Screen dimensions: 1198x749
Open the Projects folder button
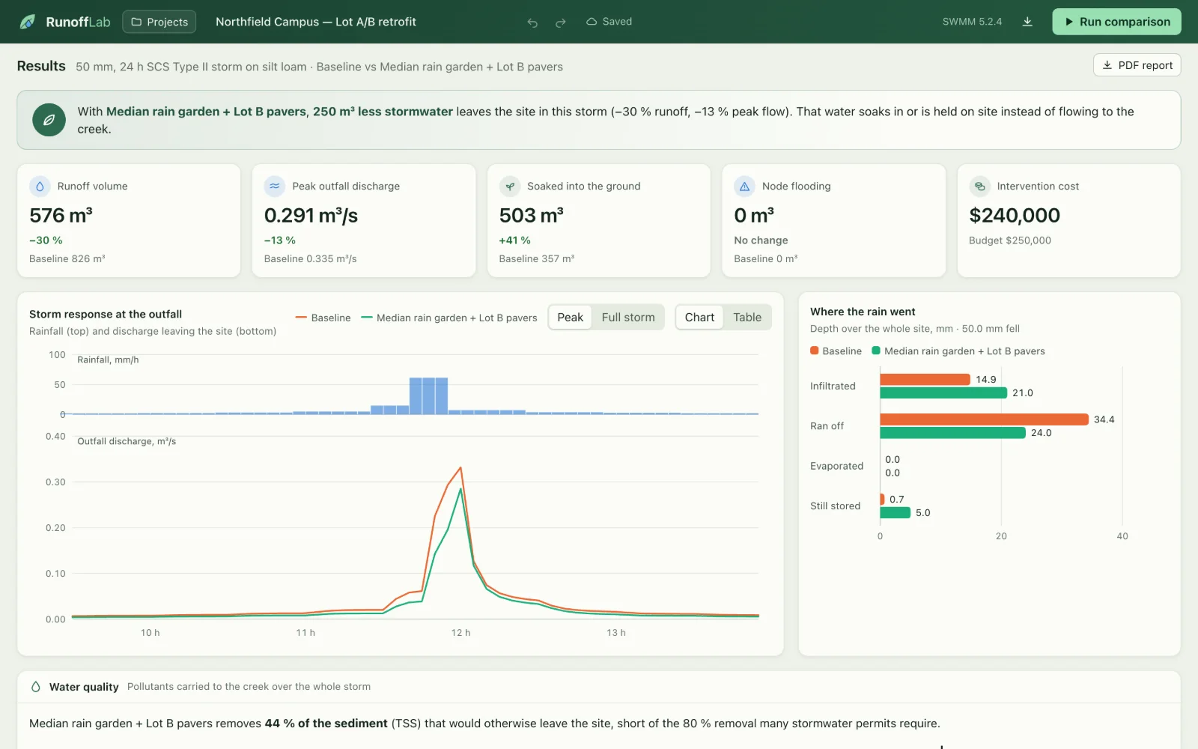pos(159,22)
